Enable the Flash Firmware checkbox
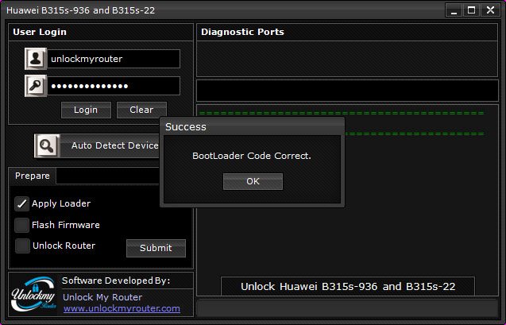 click(x=21, y=225)
